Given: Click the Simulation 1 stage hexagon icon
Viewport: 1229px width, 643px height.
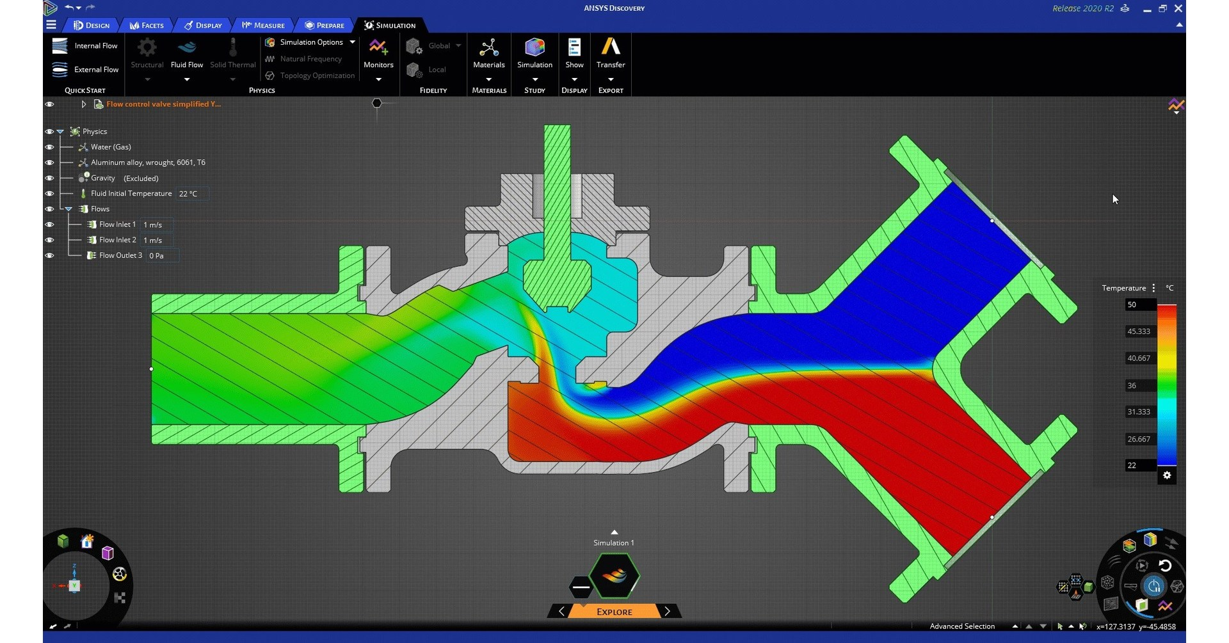Looking at the screenshot, I should (x=614, y=575).
